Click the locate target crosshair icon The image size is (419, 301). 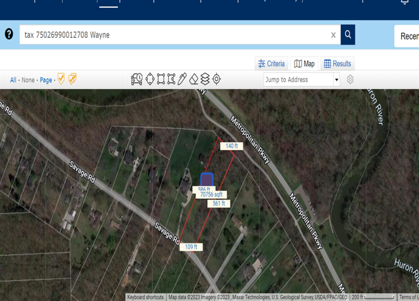click(x=217, y=79)
